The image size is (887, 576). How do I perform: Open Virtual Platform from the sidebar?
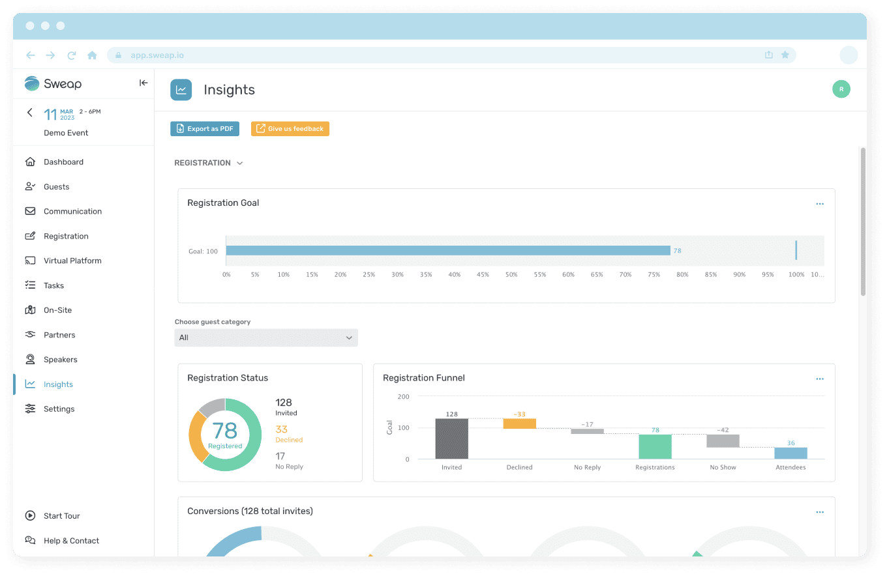[x=72, y=261]
